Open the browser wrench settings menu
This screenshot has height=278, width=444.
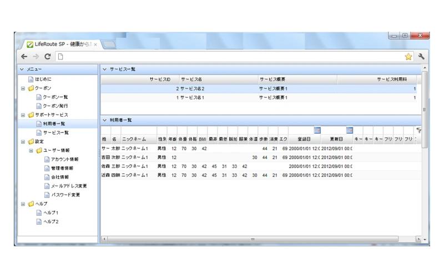[x=421, y=57]
